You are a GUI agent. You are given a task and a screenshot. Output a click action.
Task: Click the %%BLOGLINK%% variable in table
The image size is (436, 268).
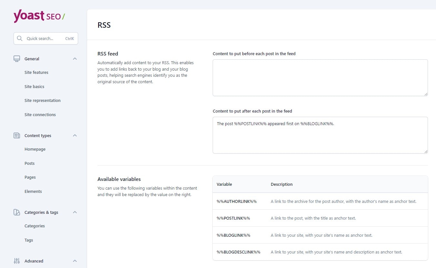233,235
